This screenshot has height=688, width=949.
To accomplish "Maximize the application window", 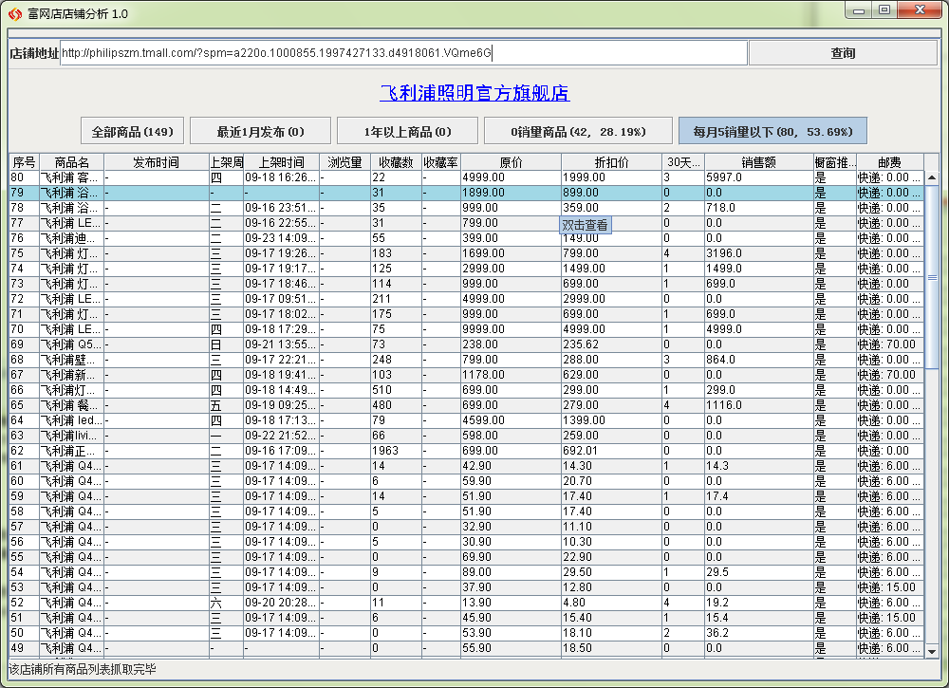I will [884, 10].
